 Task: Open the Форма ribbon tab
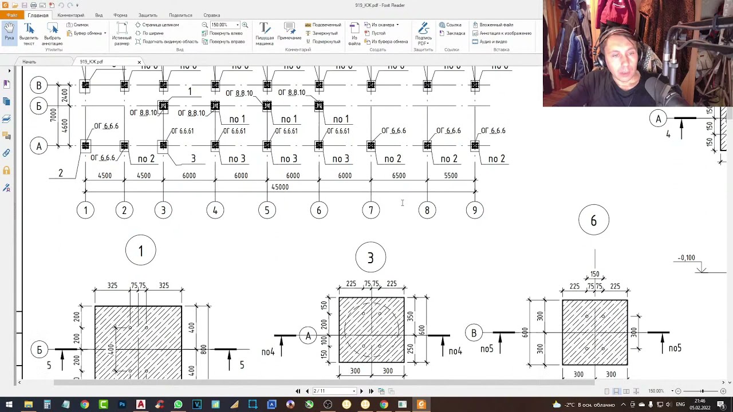coord(120,15)
